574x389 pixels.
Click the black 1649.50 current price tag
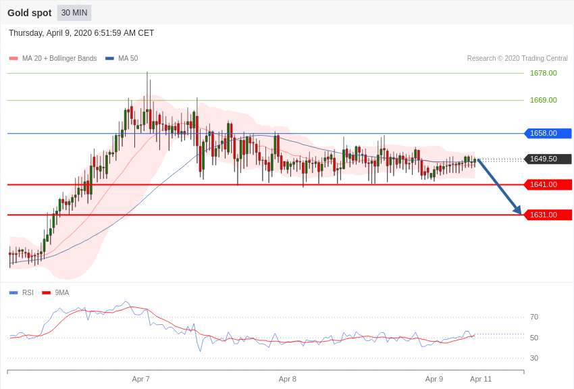tap(548, 159)
